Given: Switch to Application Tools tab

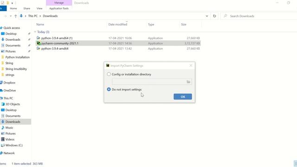Looking at the screenshot, I should [59, 8].
